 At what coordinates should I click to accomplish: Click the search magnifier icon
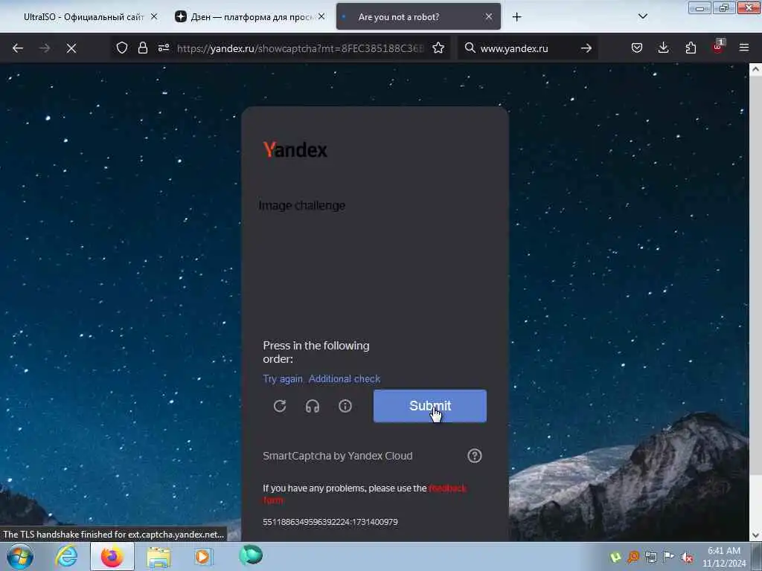click(470, 48)
